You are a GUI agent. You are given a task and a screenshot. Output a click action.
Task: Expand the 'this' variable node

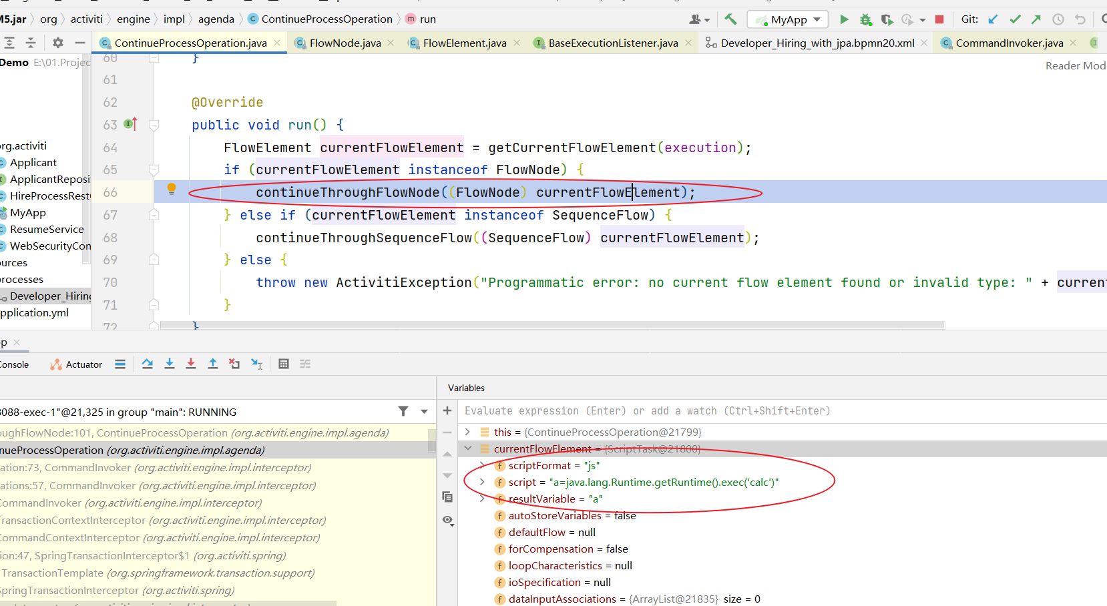point(468,432)
